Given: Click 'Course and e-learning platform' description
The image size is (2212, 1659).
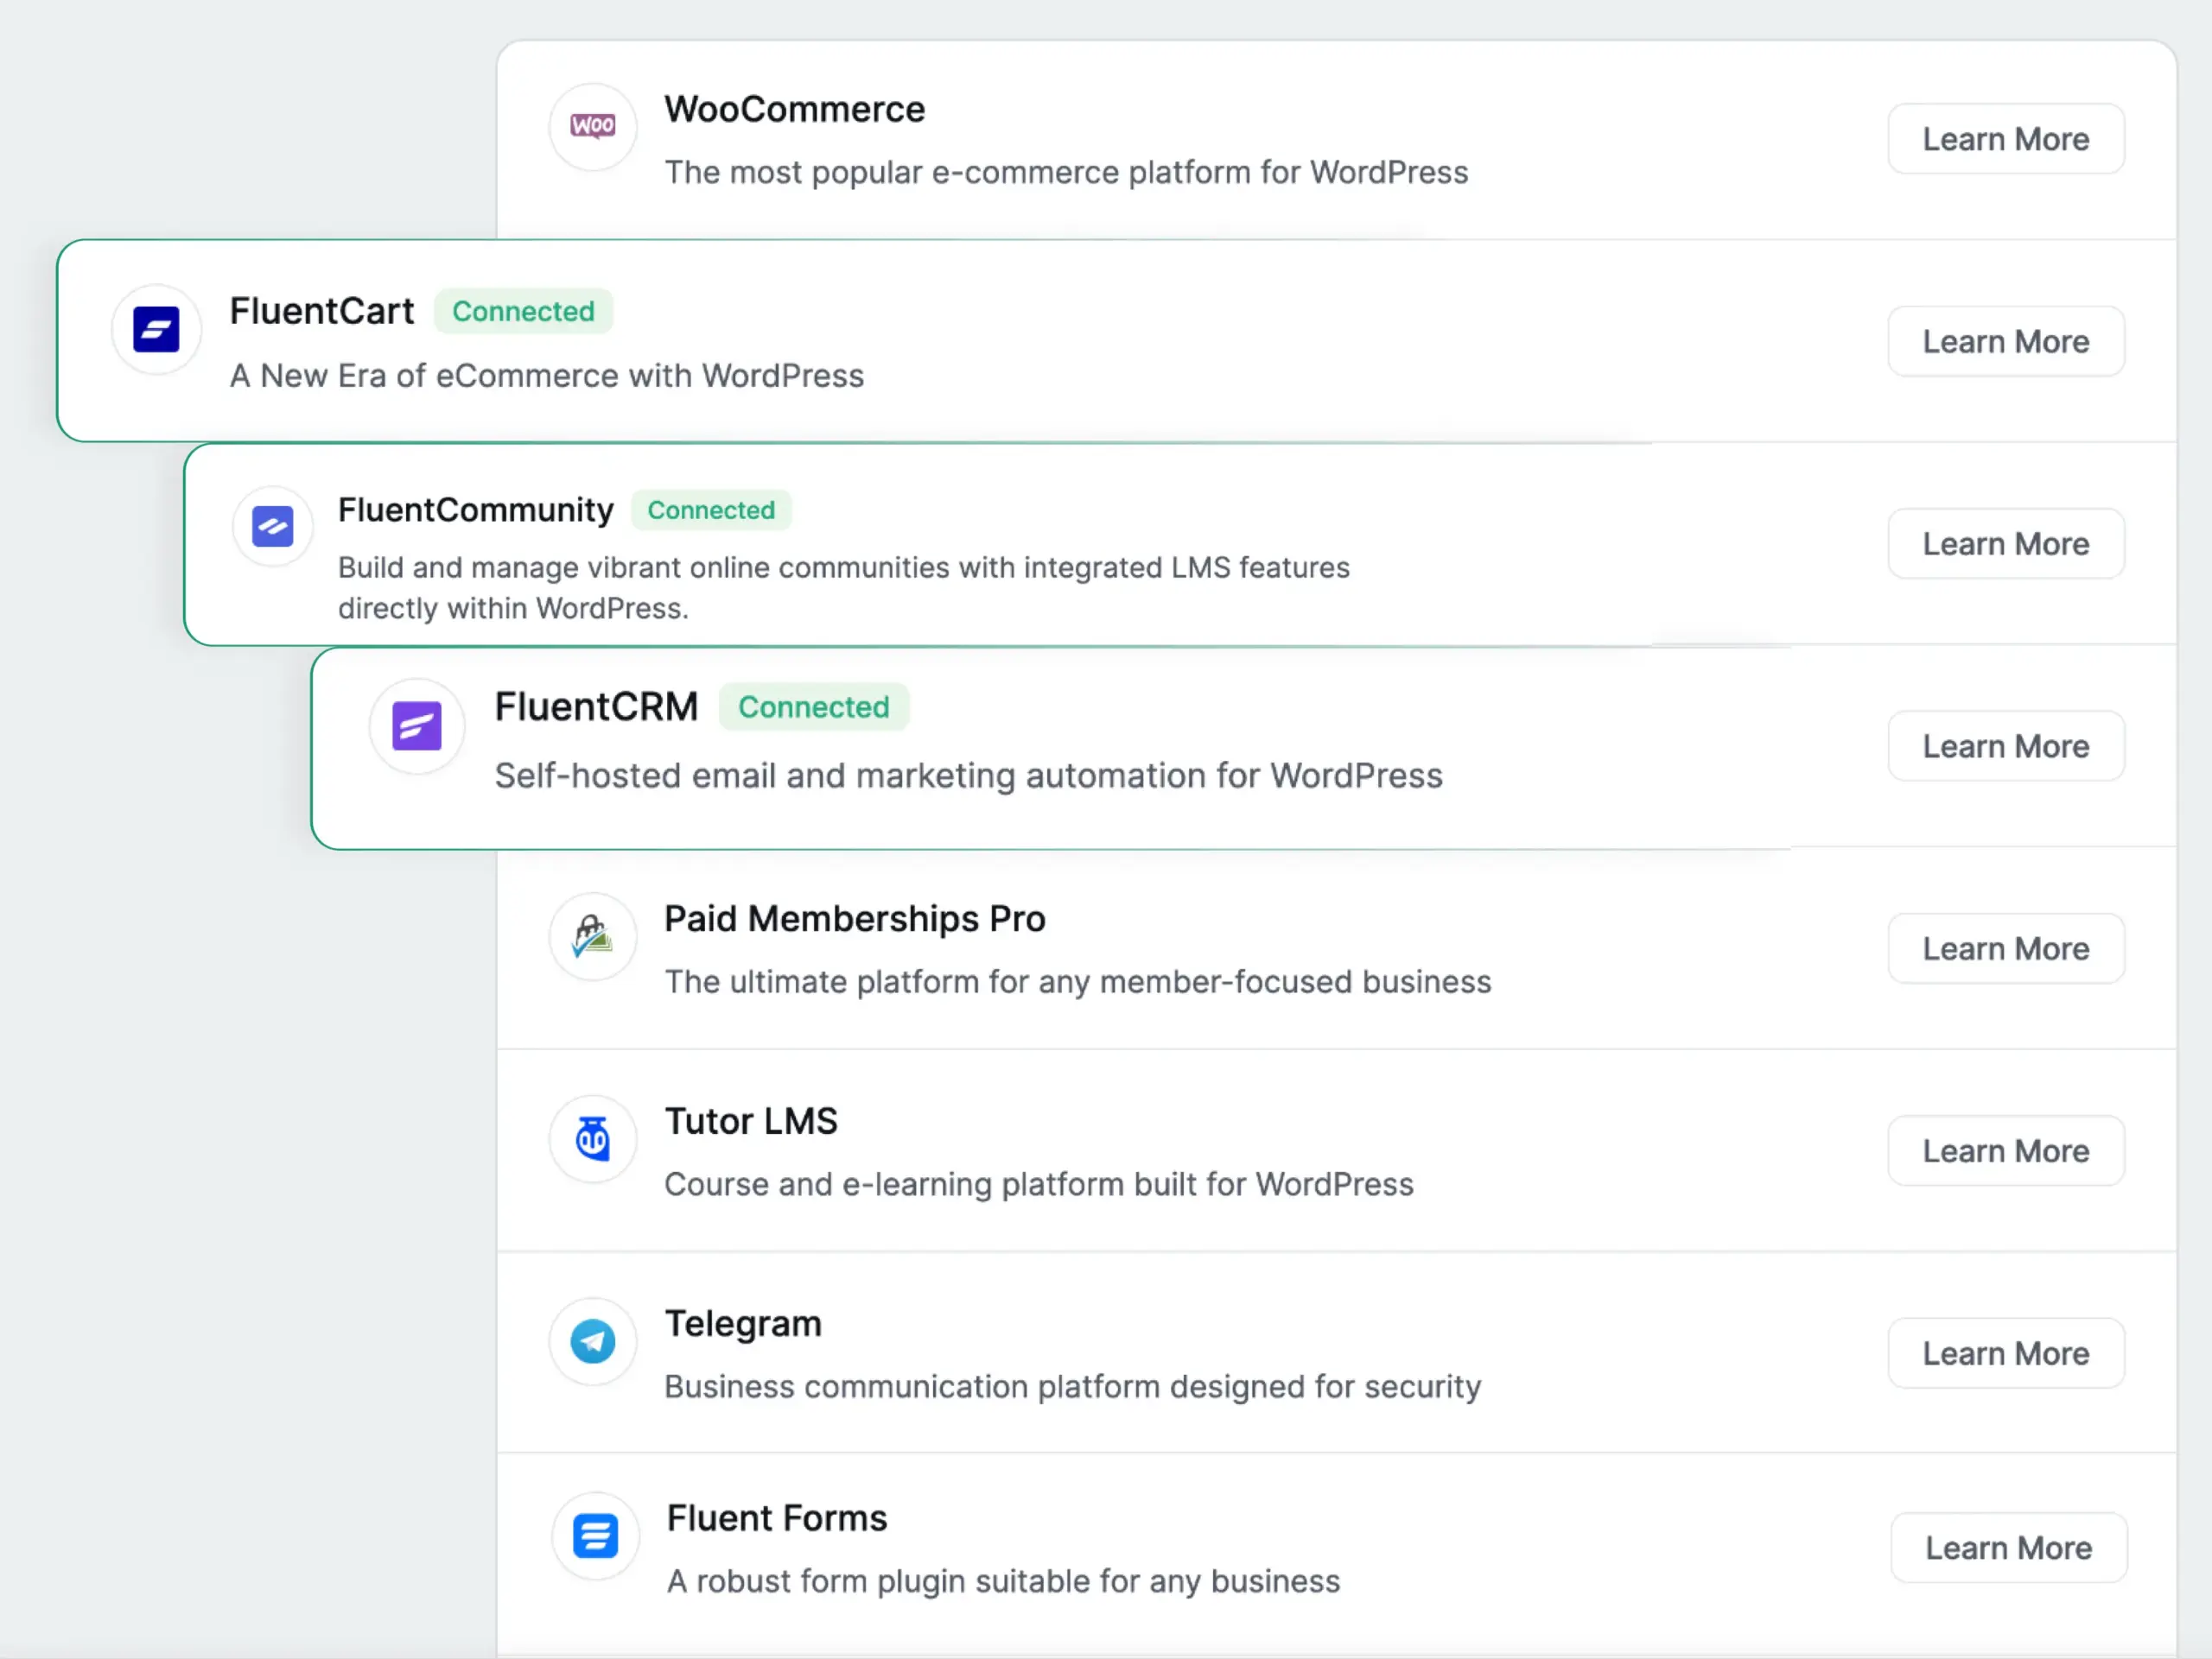Looking at the screenshot, I should click(1039, 1185).
